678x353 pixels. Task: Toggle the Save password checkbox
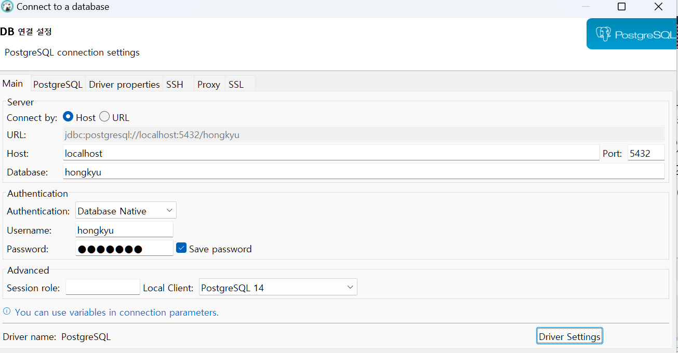click(181, 248)
